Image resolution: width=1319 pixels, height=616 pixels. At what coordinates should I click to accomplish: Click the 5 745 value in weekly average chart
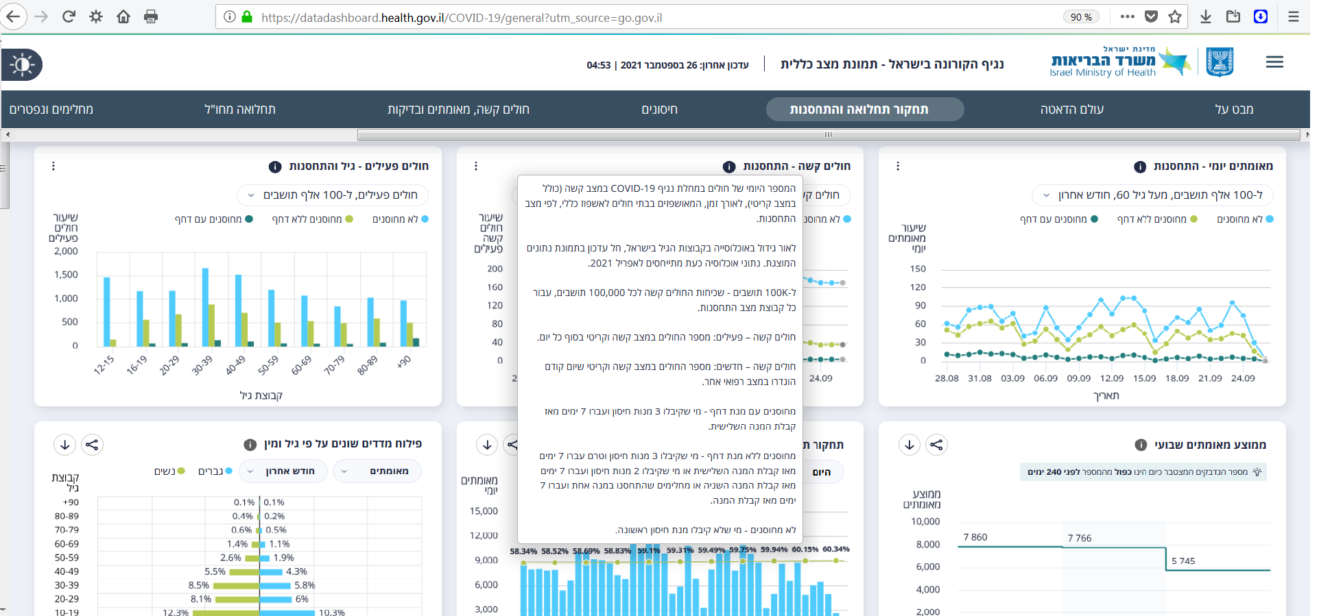[1183, 560]
